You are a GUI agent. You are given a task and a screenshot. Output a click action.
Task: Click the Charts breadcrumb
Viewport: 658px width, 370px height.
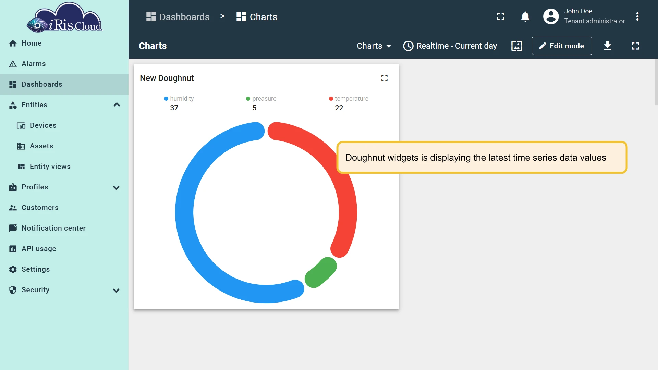pyautogui.click(x=257, y=17)
